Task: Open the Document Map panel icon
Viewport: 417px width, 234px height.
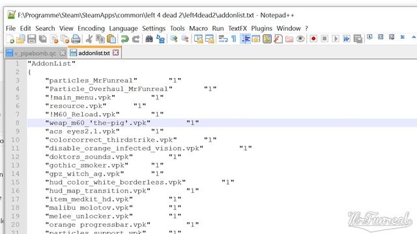Action: coord(267,39)
